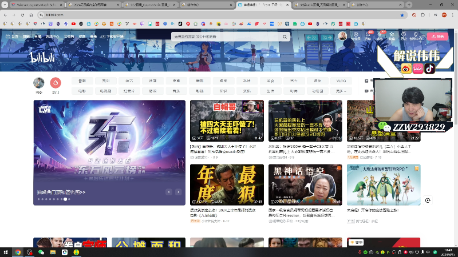Viewport: 458px width, 257px height.
Task: Click 下载客户端 download link
Action: point(112,37)
